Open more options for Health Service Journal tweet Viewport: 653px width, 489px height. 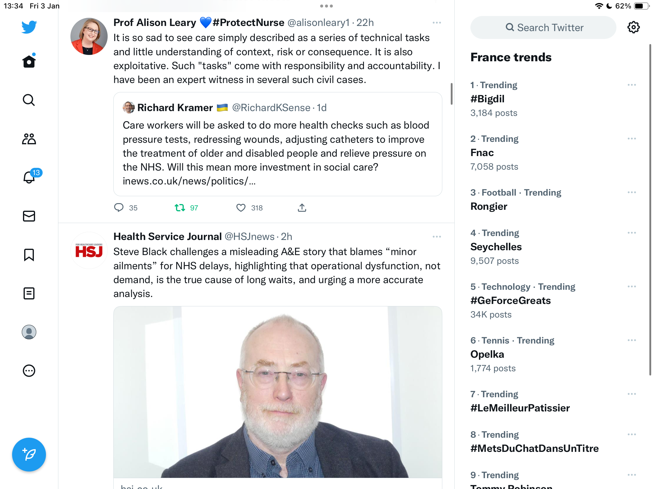[437, 237]
